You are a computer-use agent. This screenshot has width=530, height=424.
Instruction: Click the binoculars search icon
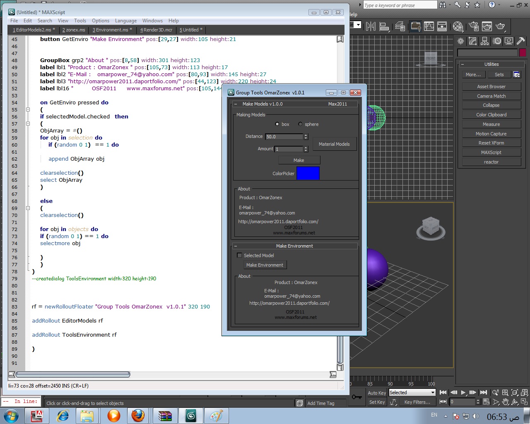(443, 5)
